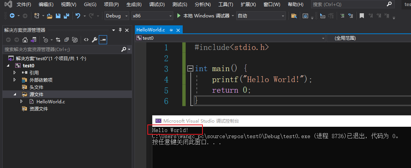Viewport: 411px width, 168px height.
Task: Switch views with the purple VS solution icon
Action: pyautogui.click(x=33, y=40)
